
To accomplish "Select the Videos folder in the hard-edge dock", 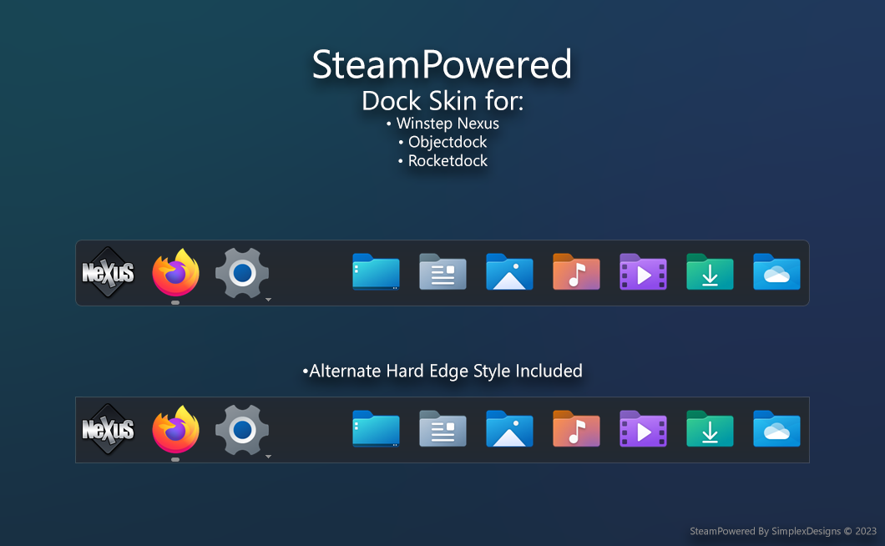I will [643, 429].
